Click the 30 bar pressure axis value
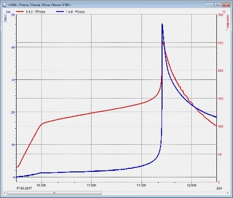This screenshot has height=198, width=233. (x=13, y=80)
